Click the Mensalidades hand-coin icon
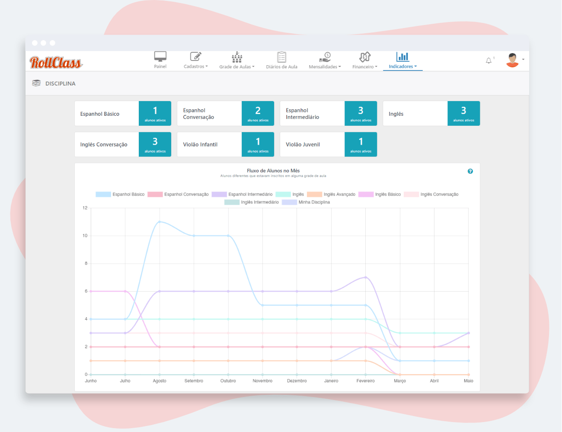This screenshot has width=562, height=432. coord(325,57)
